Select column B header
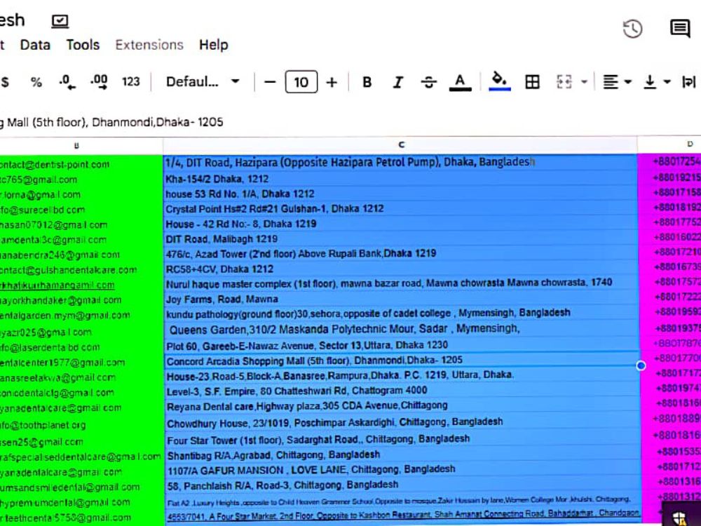Image resolution: width=701 pixels, height=526 pixels. [76, 145]
